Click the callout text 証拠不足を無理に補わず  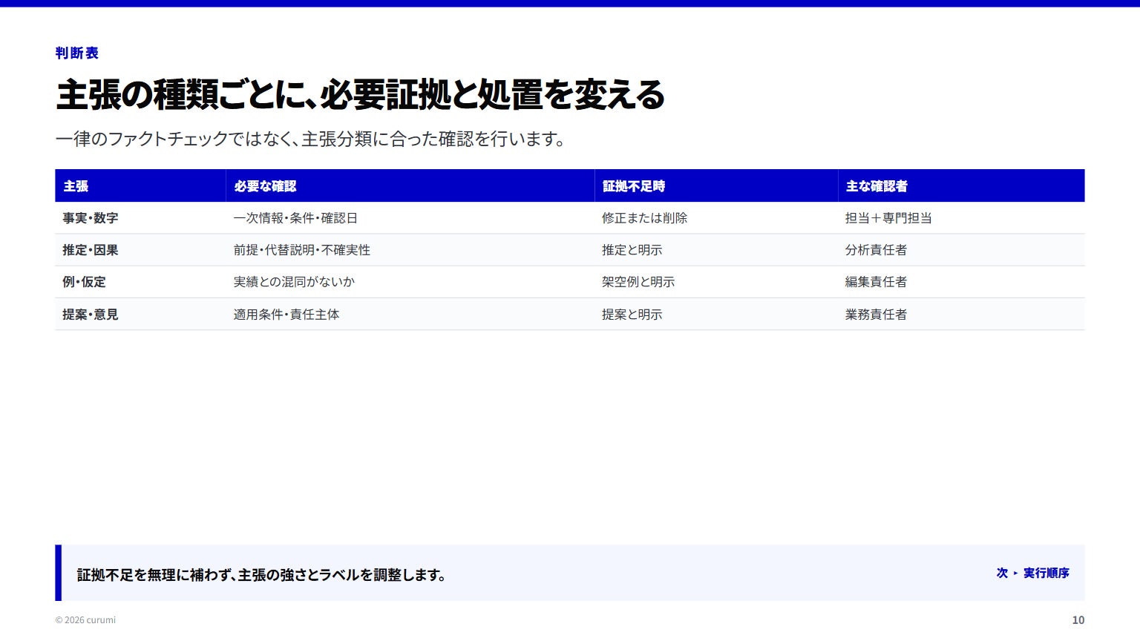pyautogui.click(x=262, y=575)
